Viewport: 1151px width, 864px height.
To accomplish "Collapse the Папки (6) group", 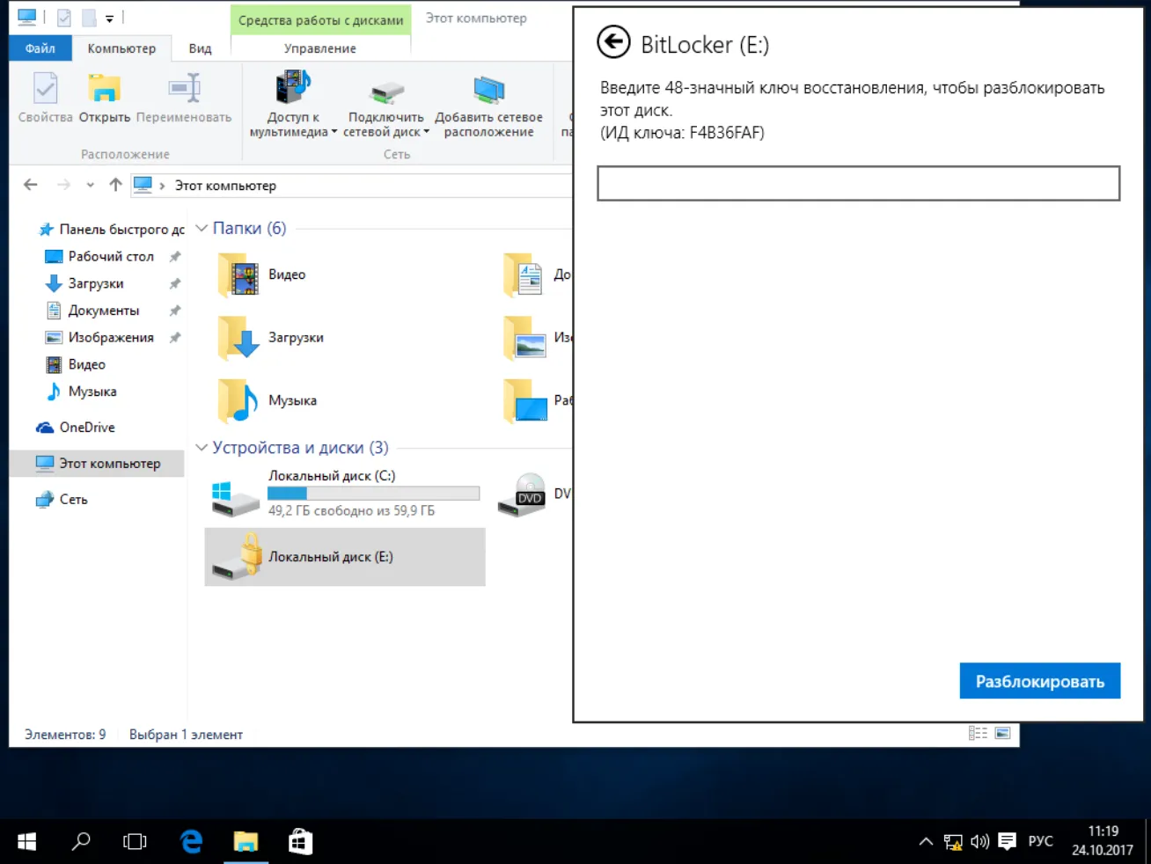I will 202,228.
